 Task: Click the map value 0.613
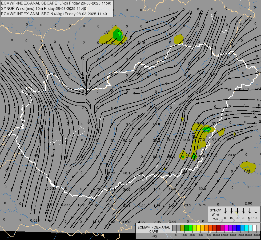click(127, 222)
